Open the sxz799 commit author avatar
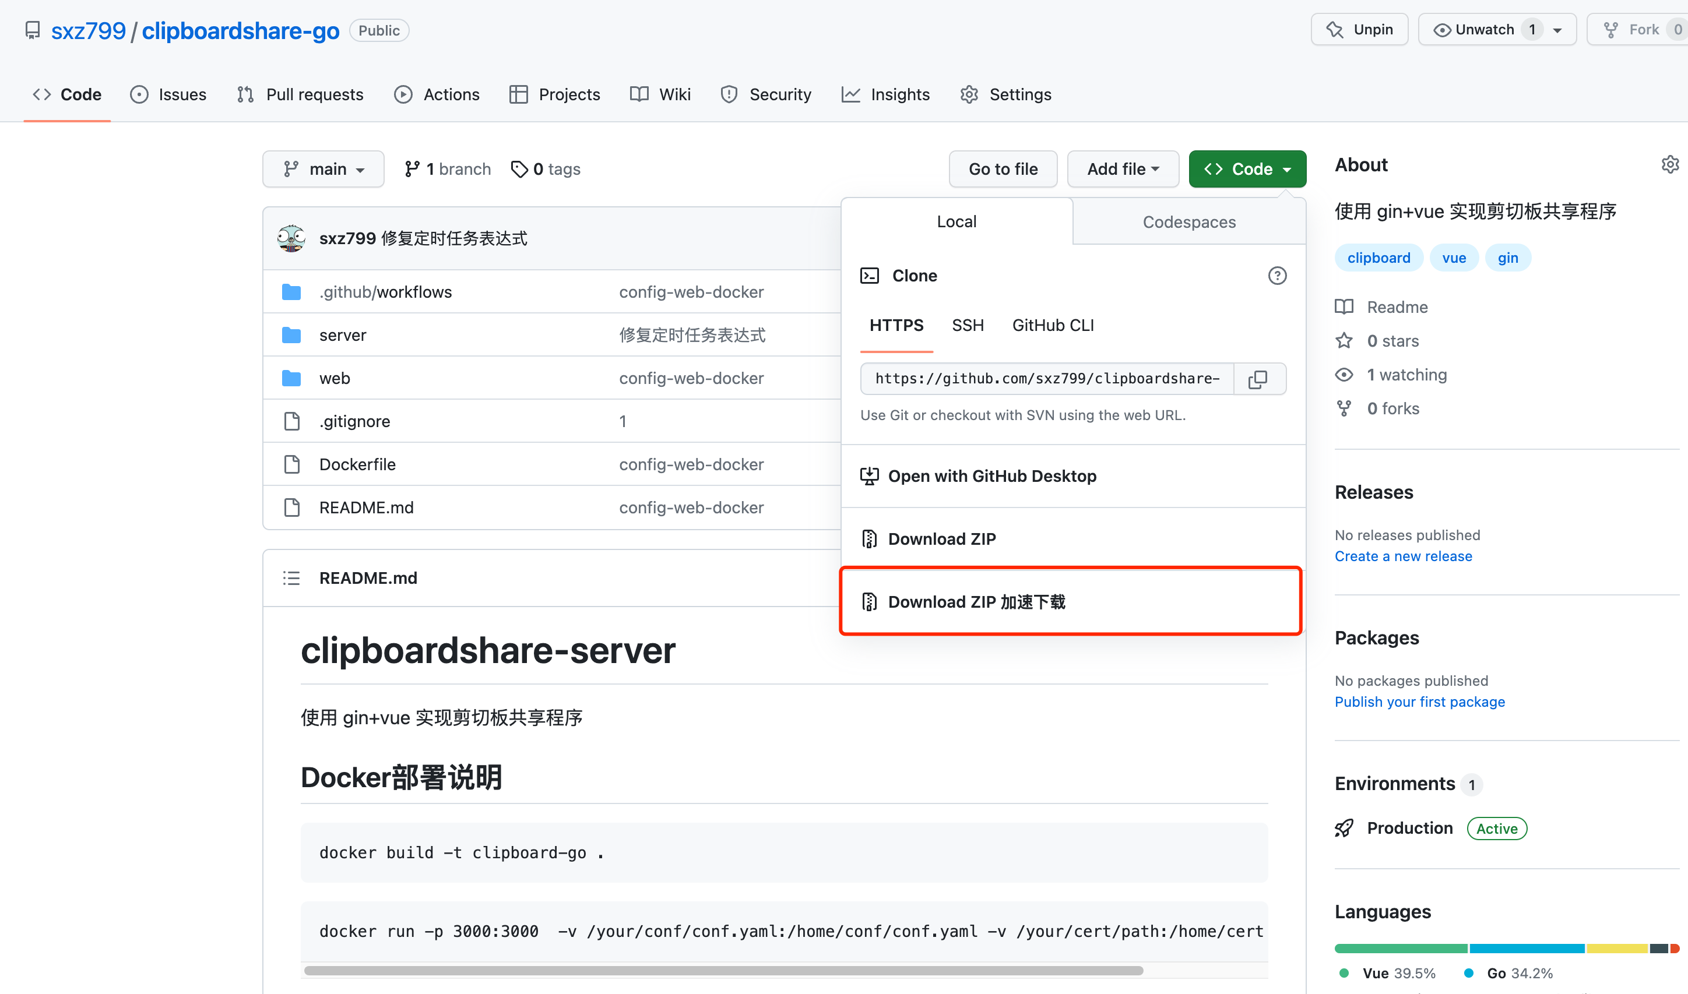Image resolution: width=1688 pixels, height=994 pixels. [x=291, y=238]
